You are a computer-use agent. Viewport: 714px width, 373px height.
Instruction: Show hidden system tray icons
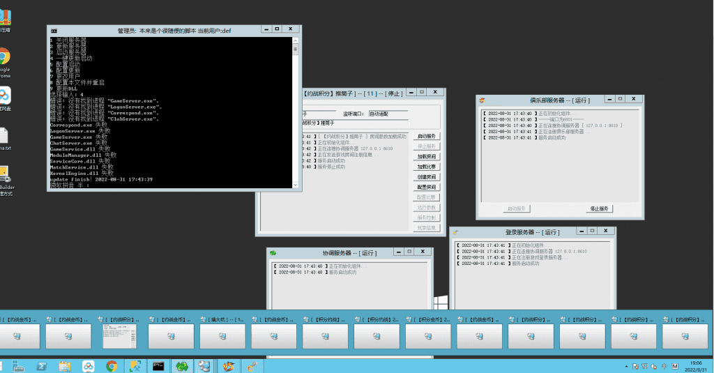click(626, 366)
